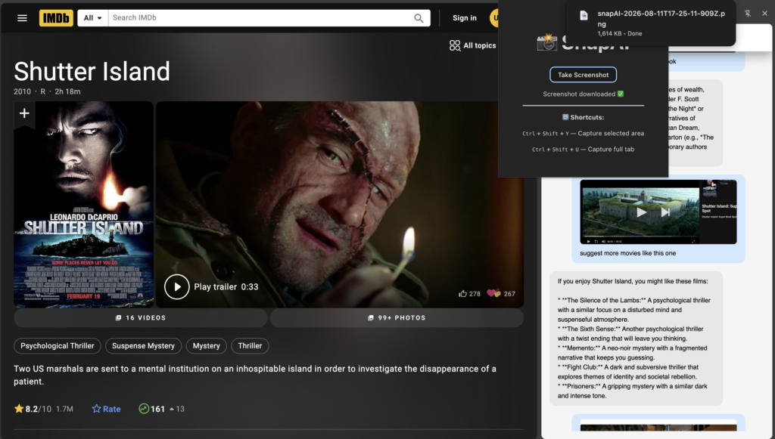Add Shutter Island to watchlist plus icon

[24, 113]
